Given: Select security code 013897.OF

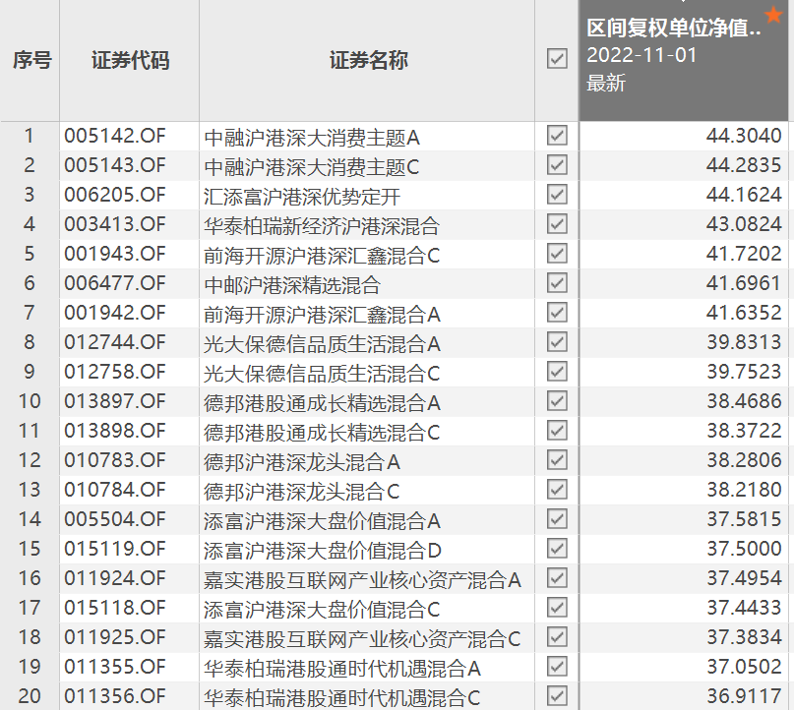Looking at the screenshot, I should 115,401.
